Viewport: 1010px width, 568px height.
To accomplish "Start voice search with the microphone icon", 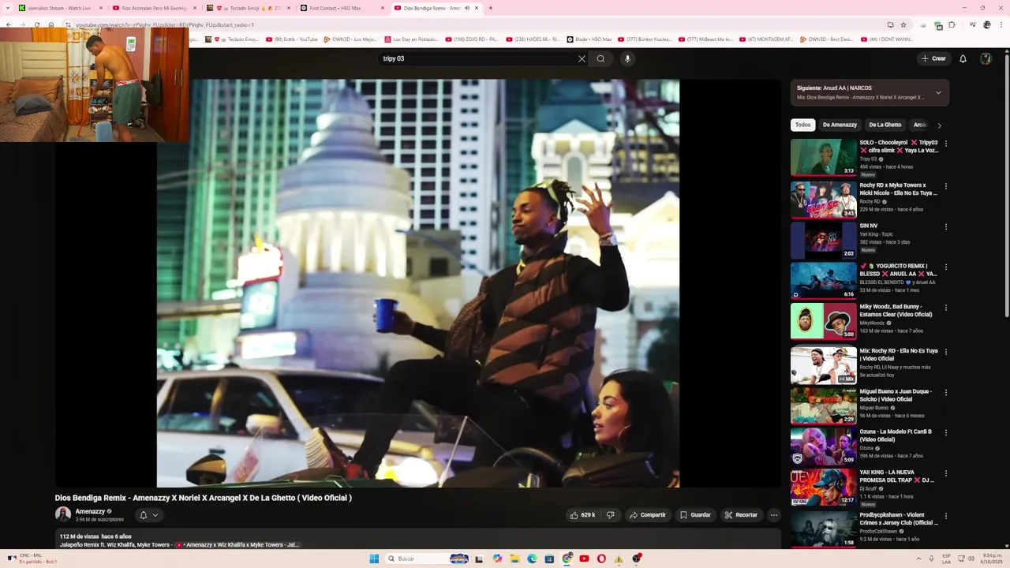I will [627, 58].
